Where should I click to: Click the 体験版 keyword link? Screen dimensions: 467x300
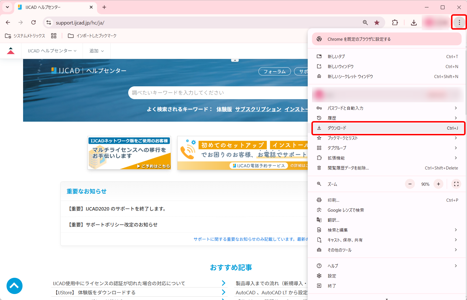tap(224, 109)
